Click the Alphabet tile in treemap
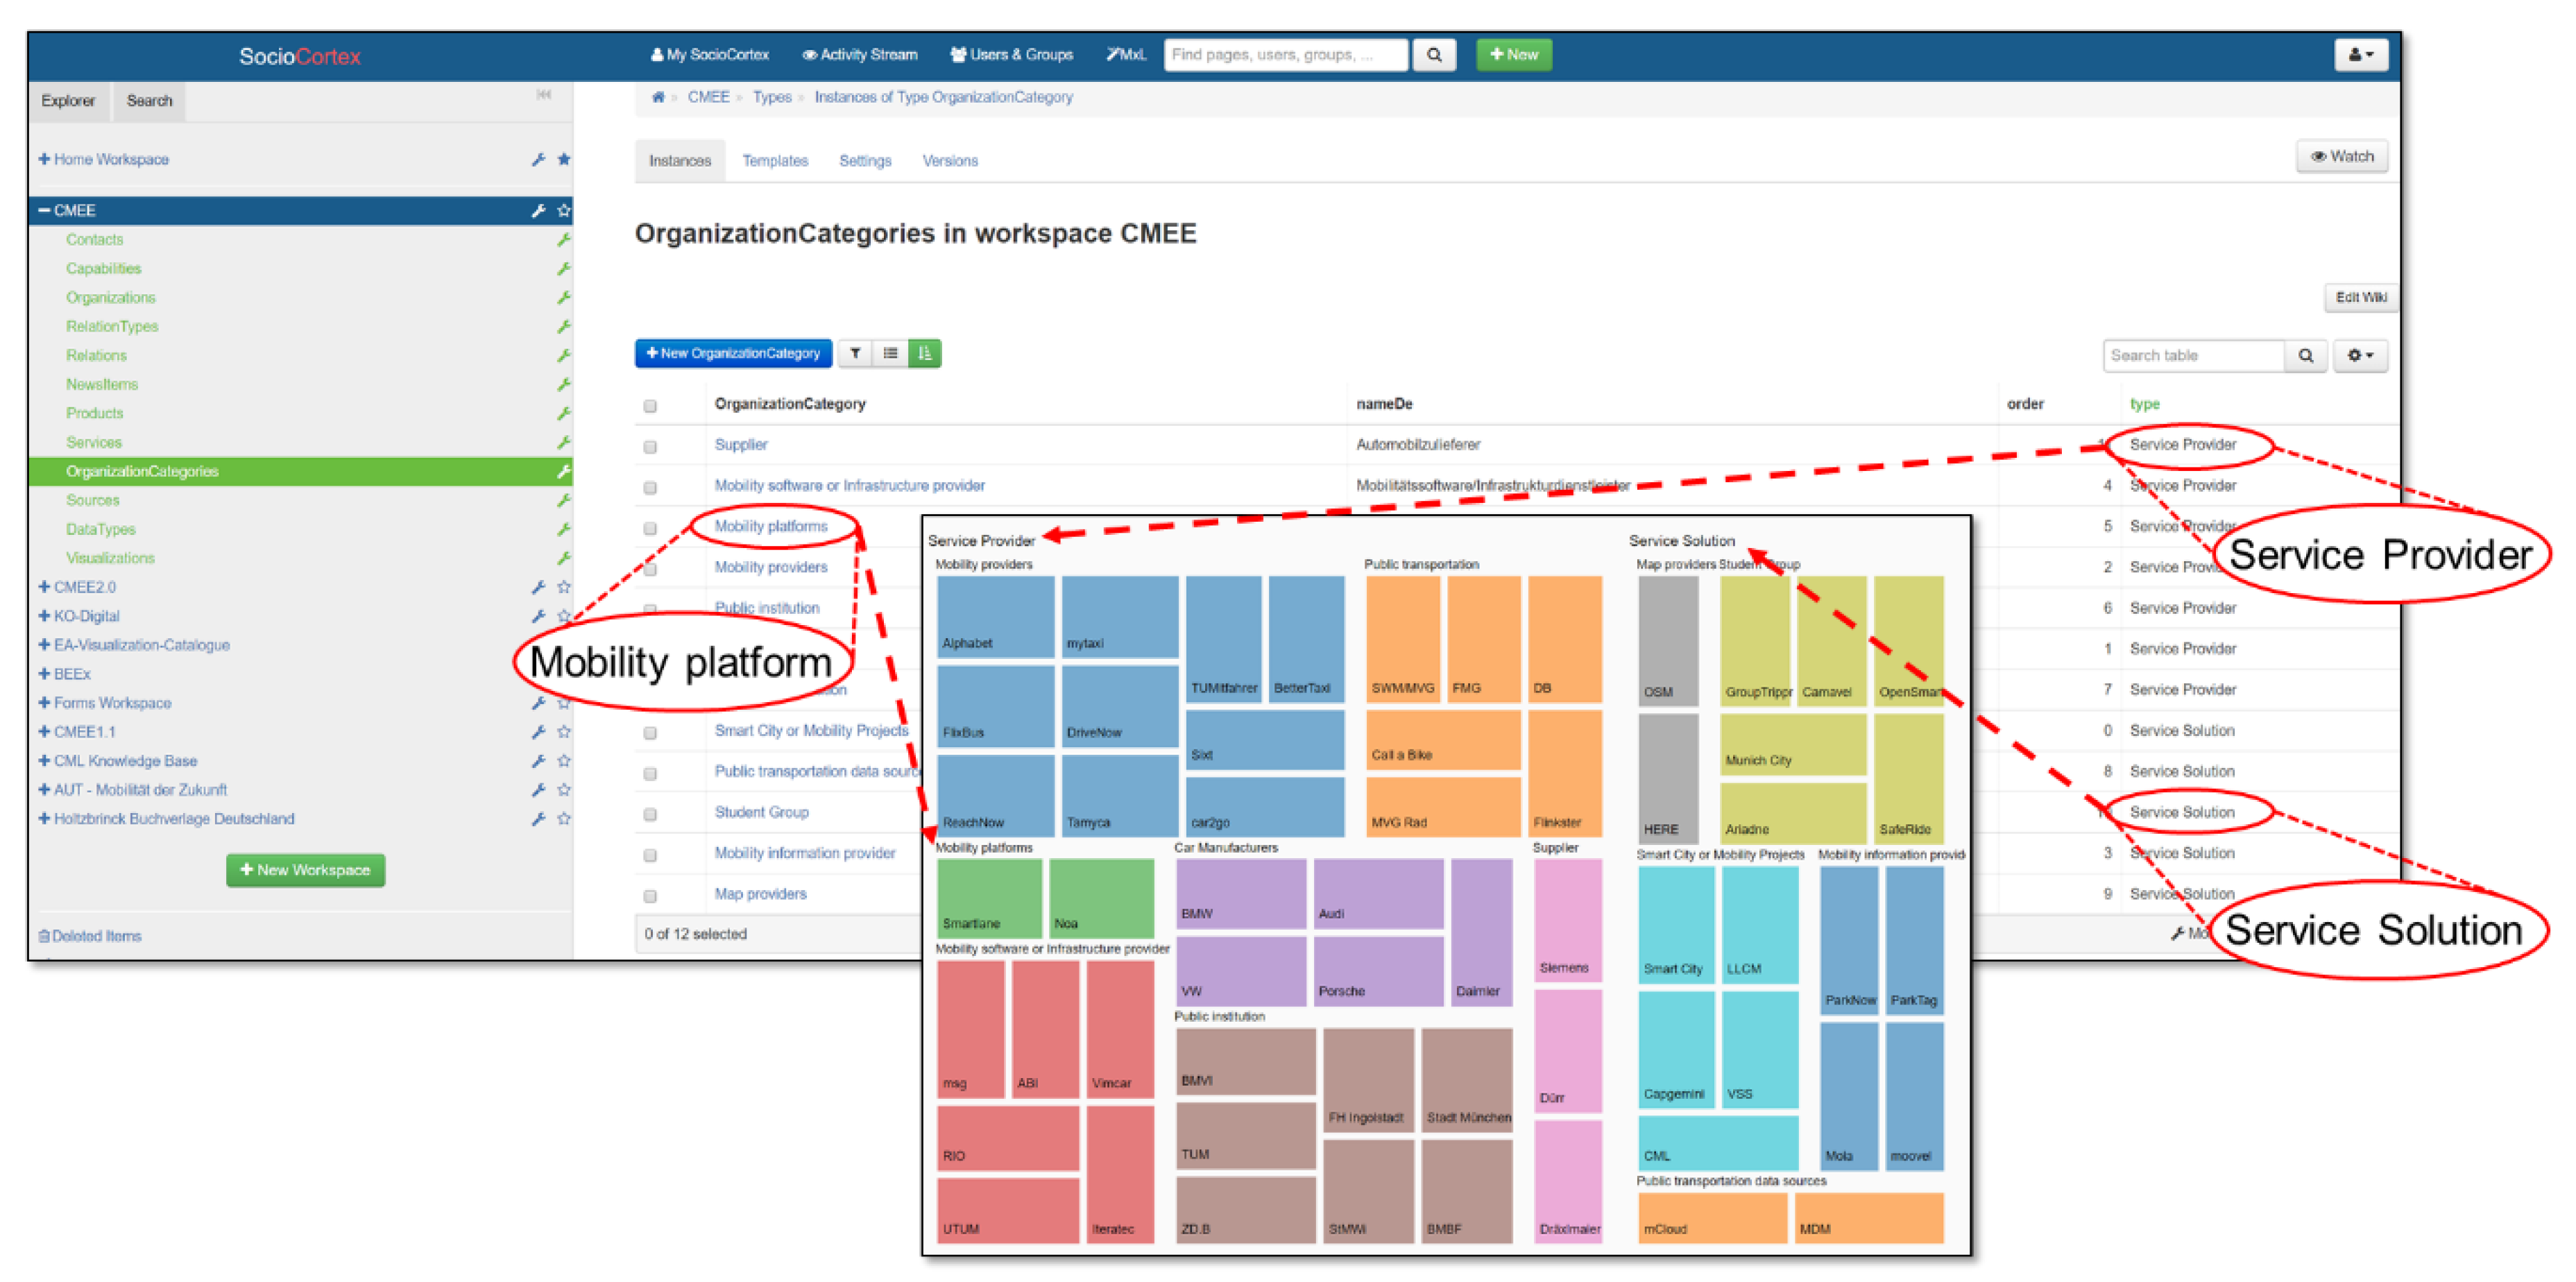The image size is (2576, 1282). click(995, 616)
